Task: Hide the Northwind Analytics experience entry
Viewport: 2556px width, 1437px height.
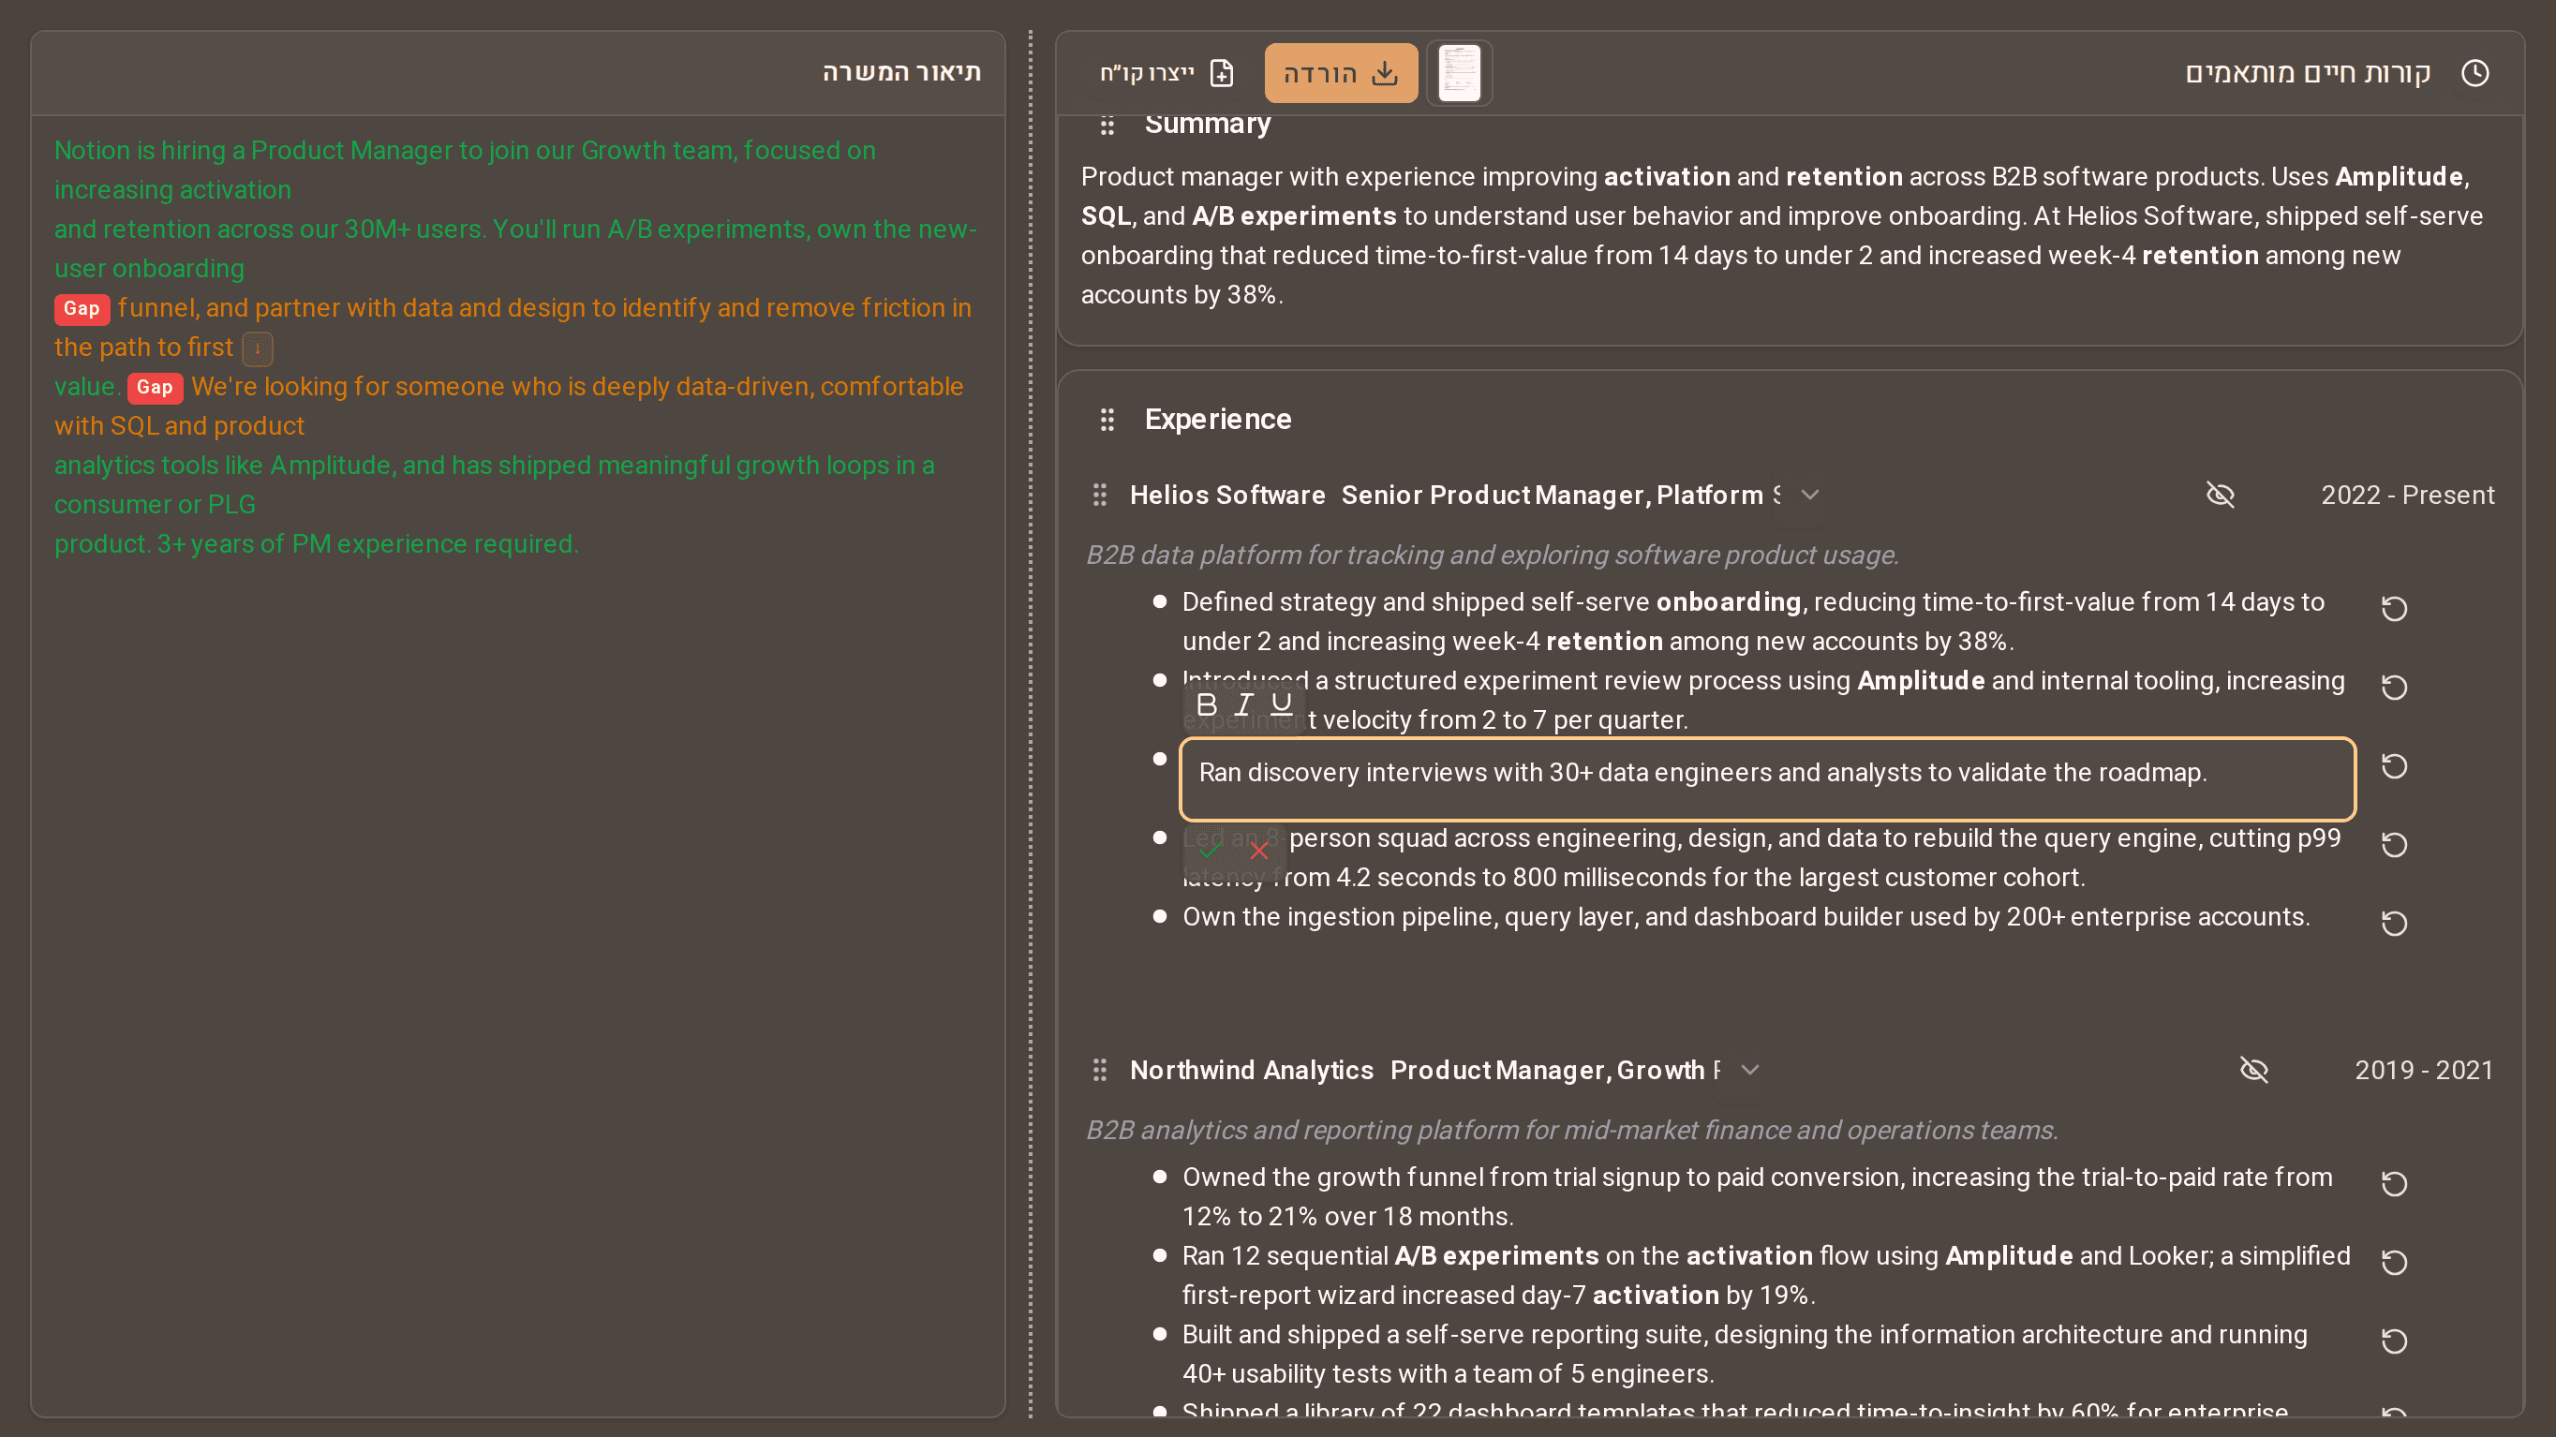Action: pos(2254,1070)
